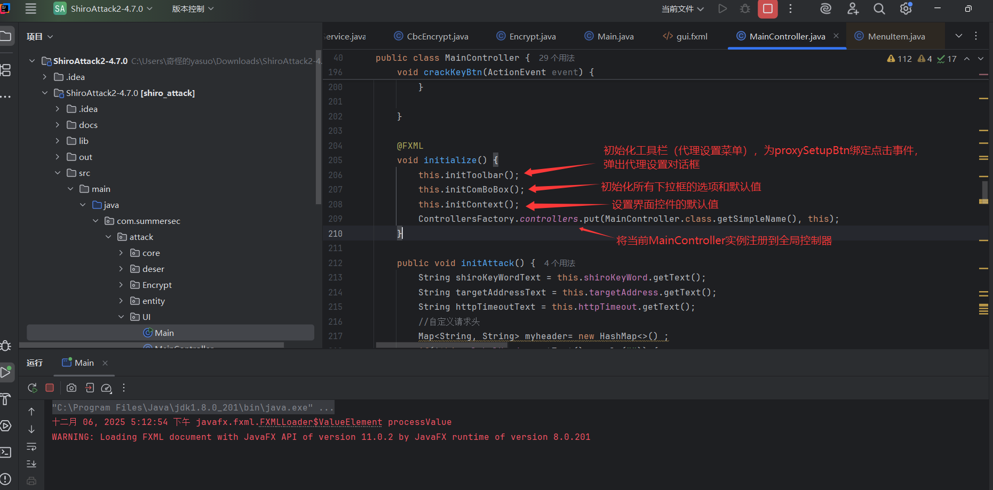Screen dimensions: 993x490
Task: Stop the running process in Run toolbar
Action: tap(50, 388)
